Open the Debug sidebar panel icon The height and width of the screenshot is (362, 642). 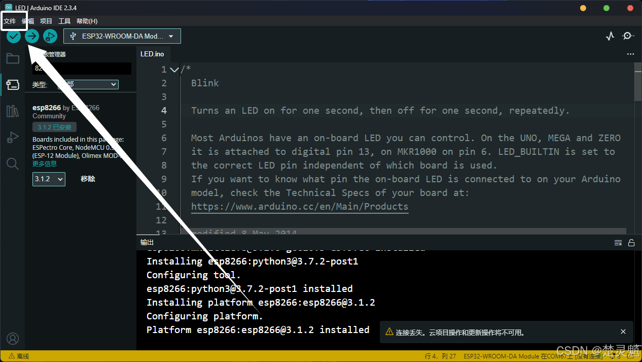pos(13,137)
